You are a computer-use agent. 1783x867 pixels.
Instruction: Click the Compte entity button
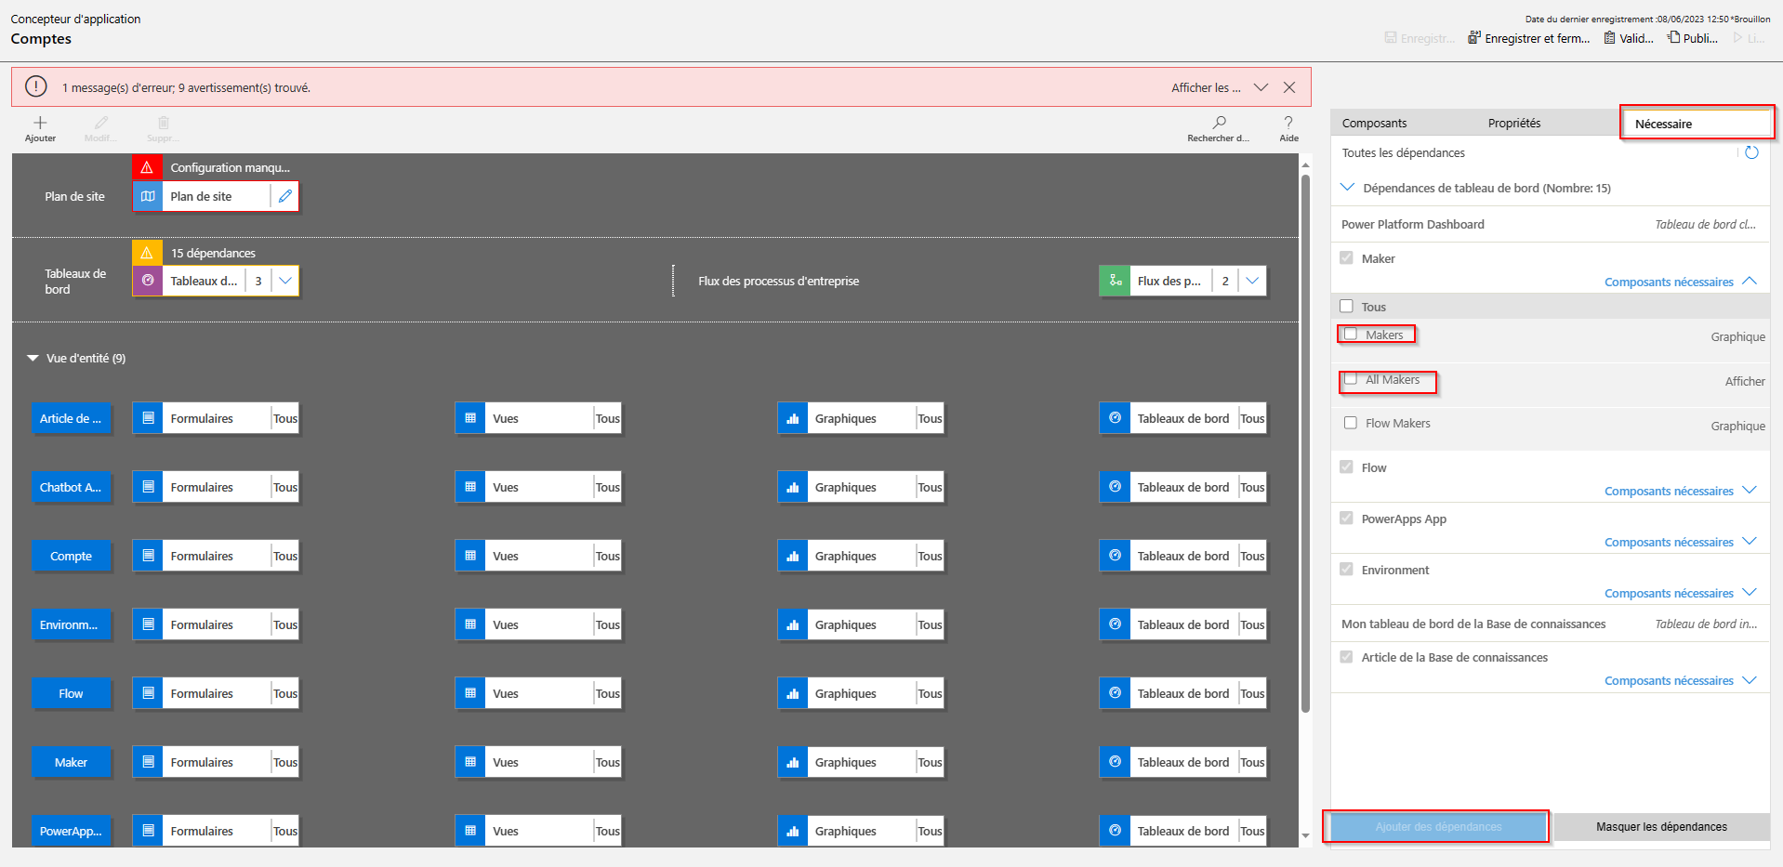tap(72, 556)
